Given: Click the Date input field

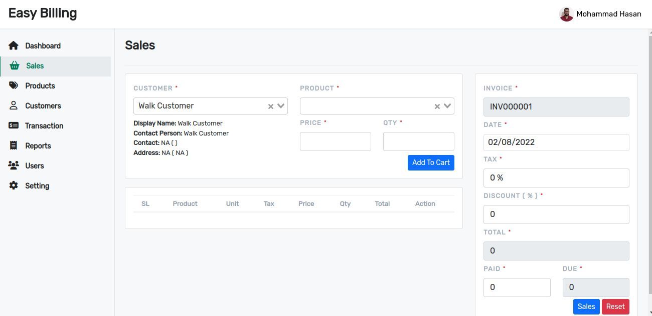Looking at the screenshot, I should tap(556, 142).
